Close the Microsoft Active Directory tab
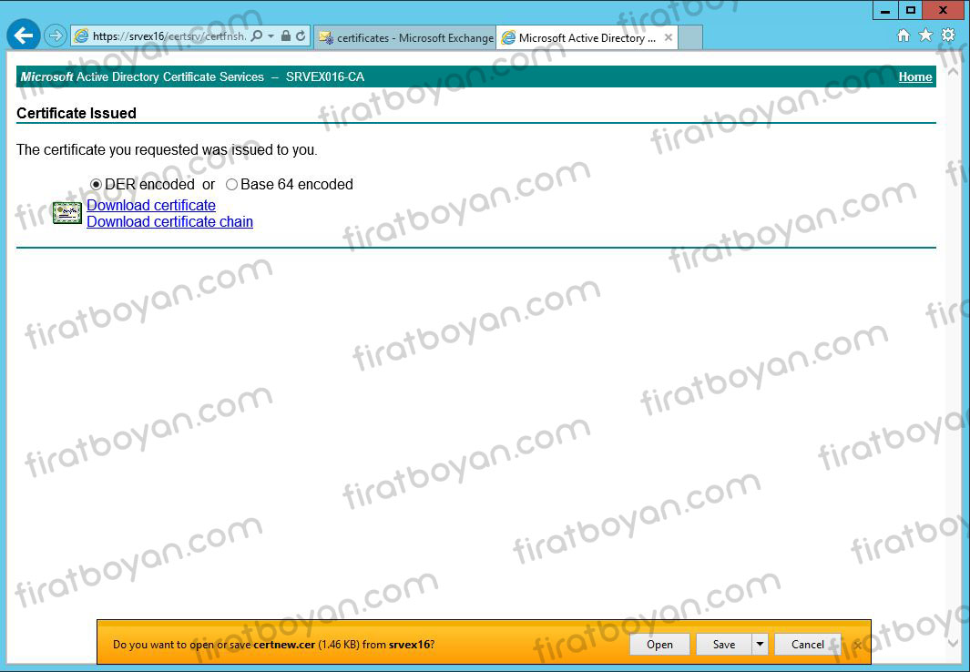Screen dimensions: 970x672 (669, 37)
